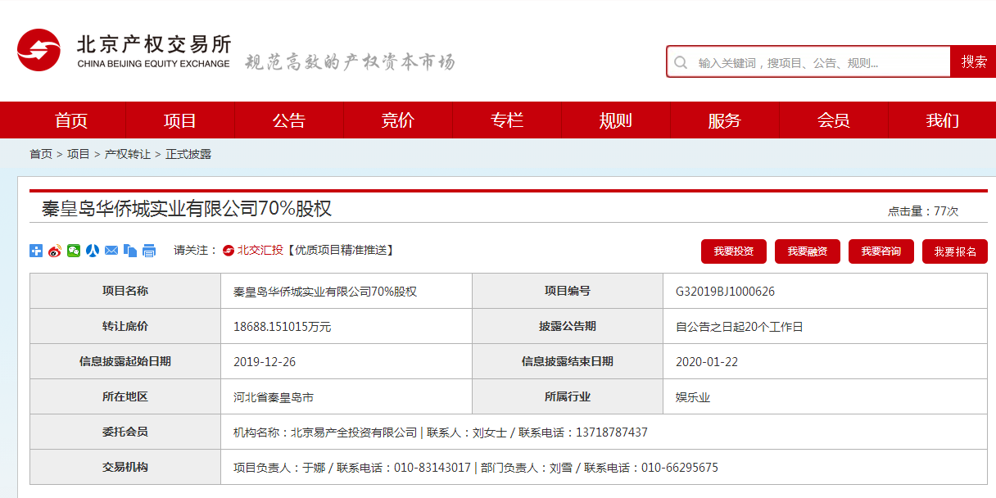996x498 pixels.
Task: Click the slogan 规范高效的产权资本市场
Action: [x=351, y=62]
